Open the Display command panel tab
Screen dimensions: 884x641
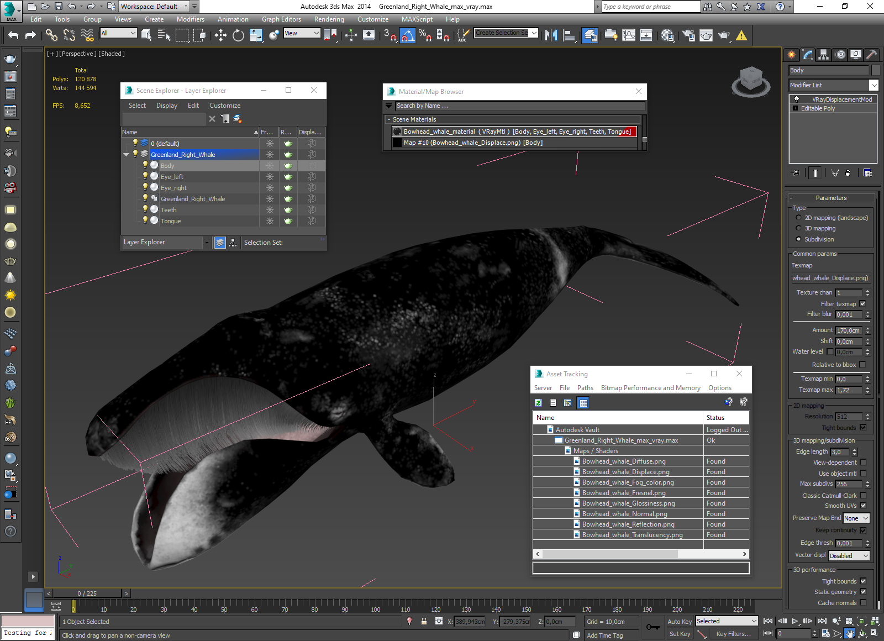[856, 55]
